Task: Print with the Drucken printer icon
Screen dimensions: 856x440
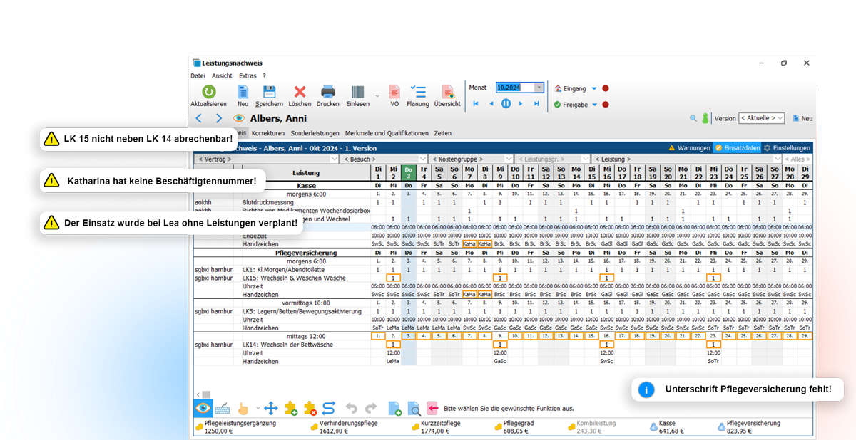Action: click(x=327, y=92)
